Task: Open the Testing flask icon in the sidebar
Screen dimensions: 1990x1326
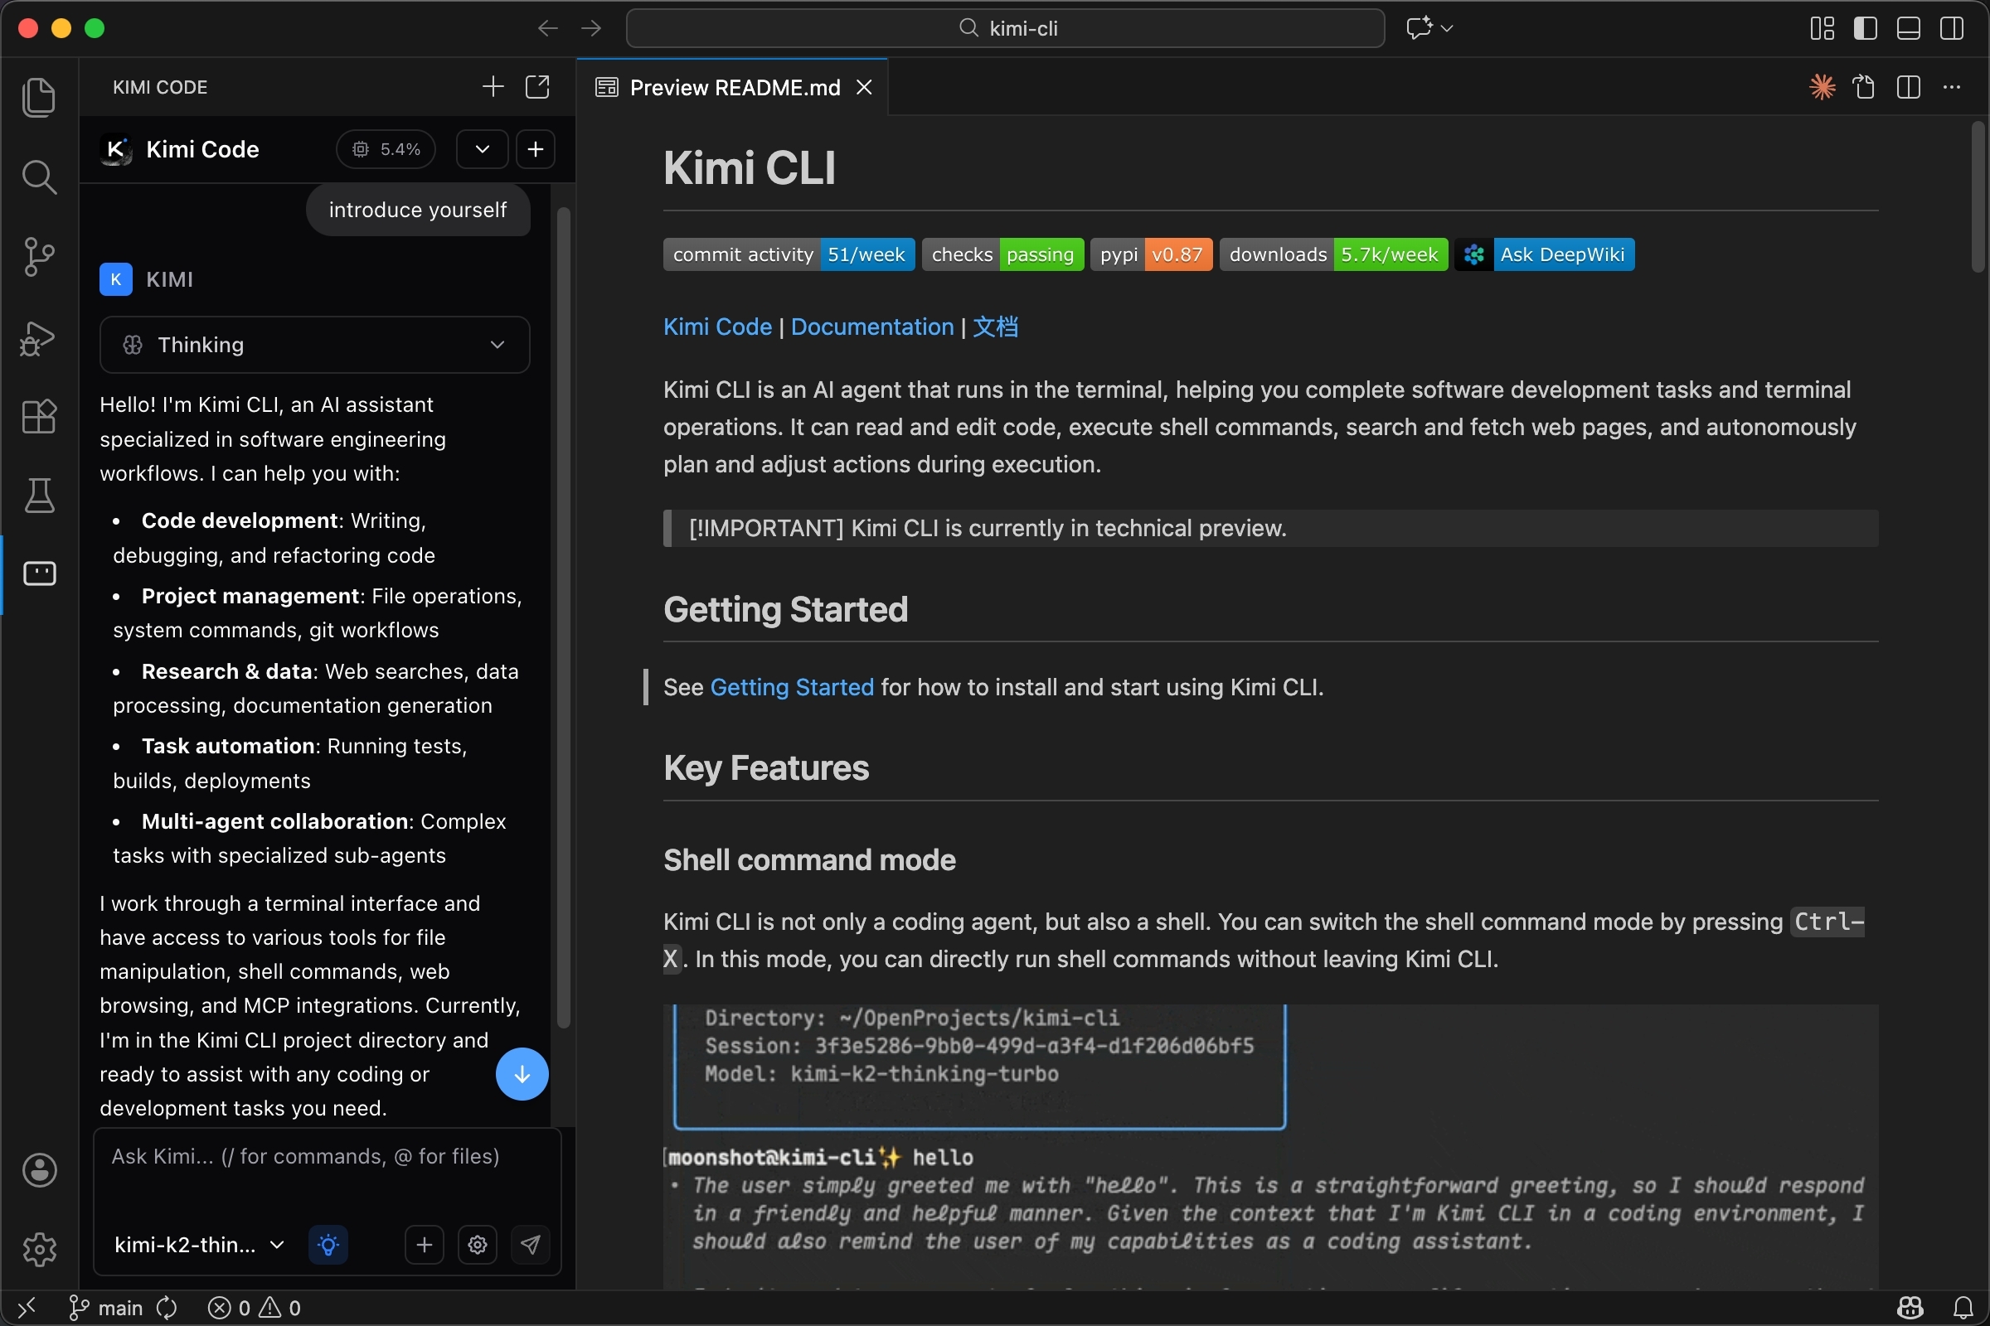Action: pos(40,496)
